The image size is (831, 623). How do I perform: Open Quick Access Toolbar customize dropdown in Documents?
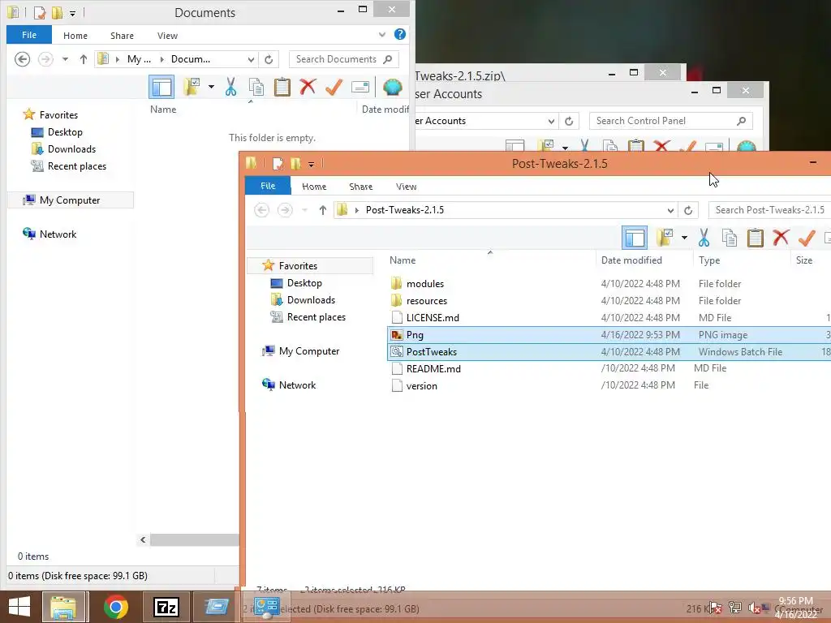coord(72,13)
